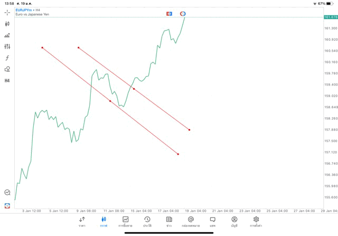
Task: Tap the circular icon beside the trade button
Action: point(183,13)
